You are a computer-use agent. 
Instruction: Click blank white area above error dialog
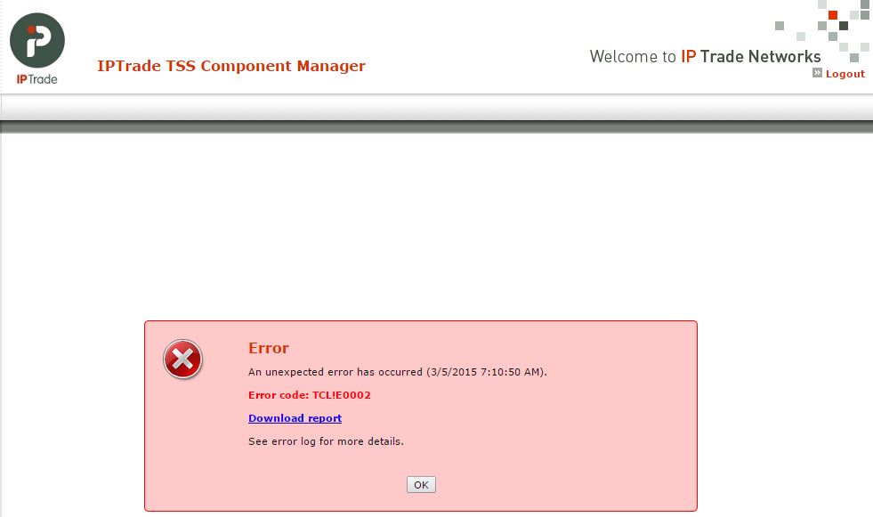click(436, 222)
